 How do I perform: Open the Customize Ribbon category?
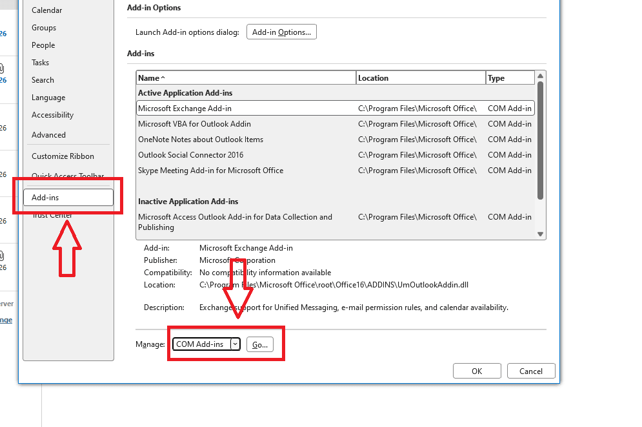pyautogui.click(x=63, y=156)
